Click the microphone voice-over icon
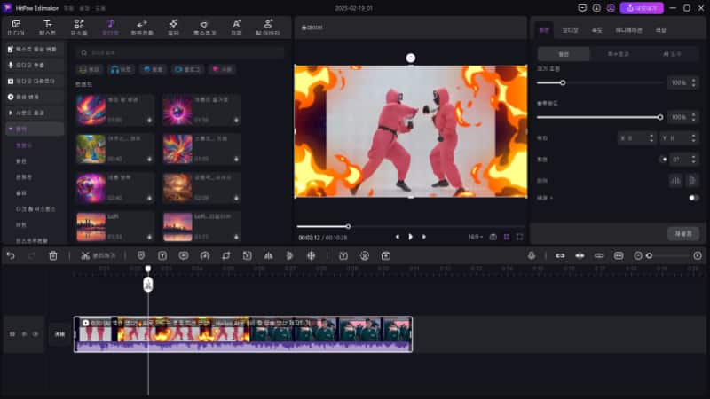710x399 pixels. [x=532, y=255]
